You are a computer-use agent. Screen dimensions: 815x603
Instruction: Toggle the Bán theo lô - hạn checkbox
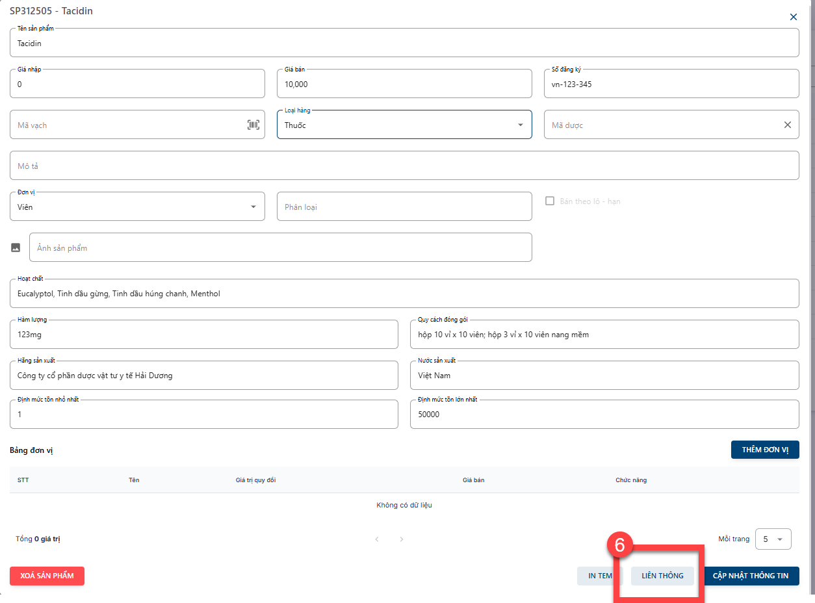click(x=550, y=201)
